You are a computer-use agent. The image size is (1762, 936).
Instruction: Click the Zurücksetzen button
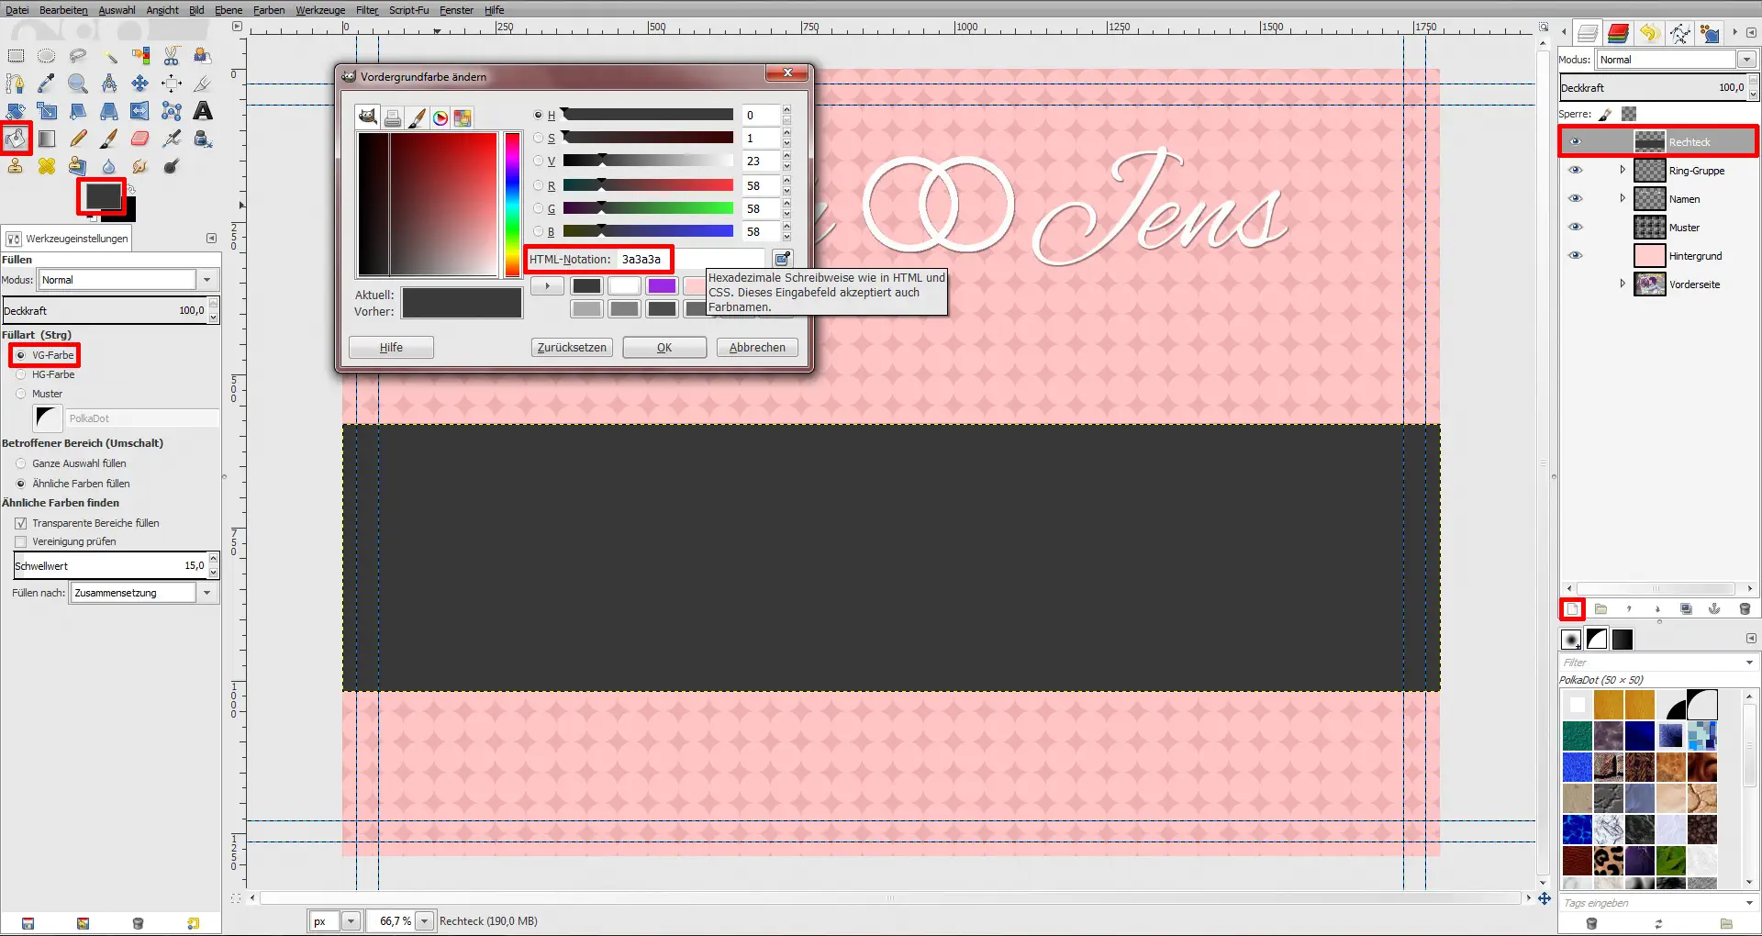tap(571, 347)
